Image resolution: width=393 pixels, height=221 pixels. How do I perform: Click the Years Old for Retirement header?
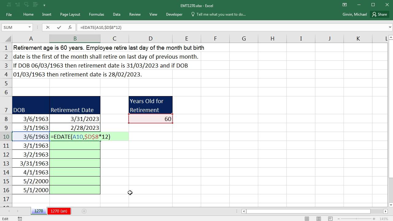pyautogui.click(x=150, y=105)
